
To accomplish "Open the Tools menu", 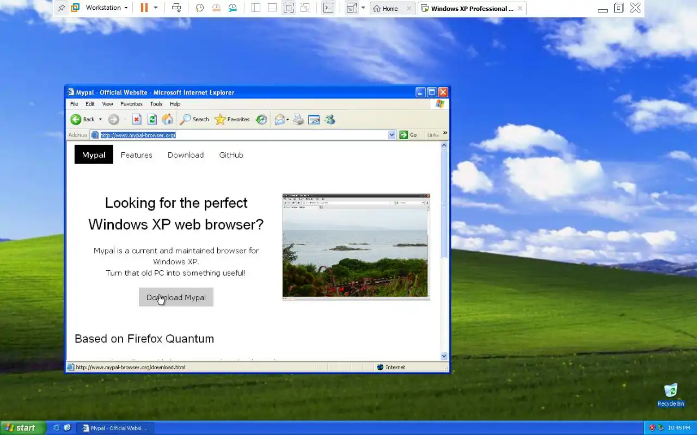I will click(x=156, y=104).
